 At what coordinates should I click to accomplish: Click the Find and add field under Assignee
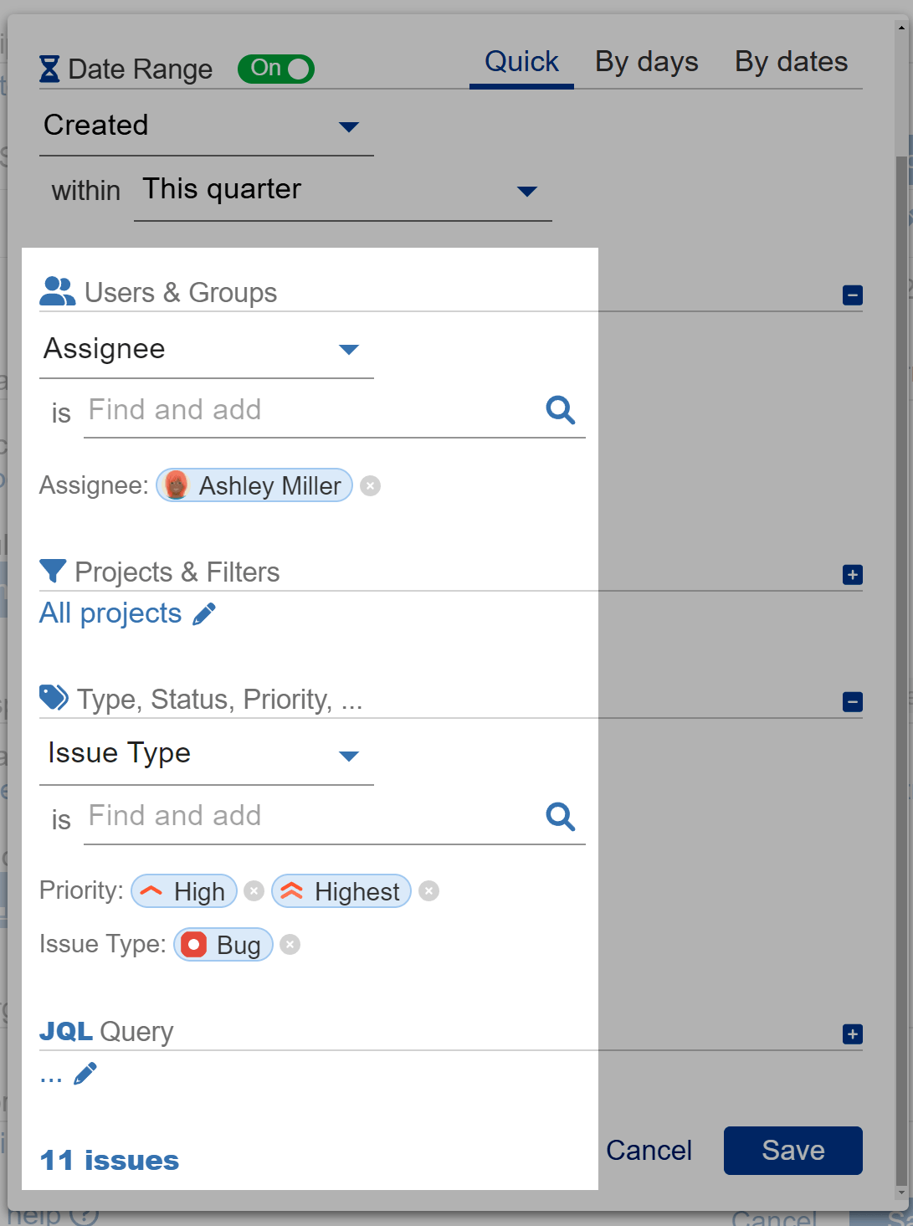point(251,410)
